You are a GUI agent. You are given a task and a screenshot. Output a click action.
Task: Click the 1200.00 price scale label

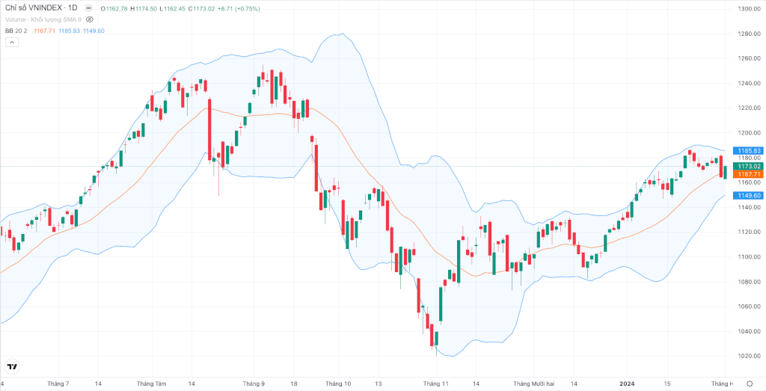pos(749,133)
